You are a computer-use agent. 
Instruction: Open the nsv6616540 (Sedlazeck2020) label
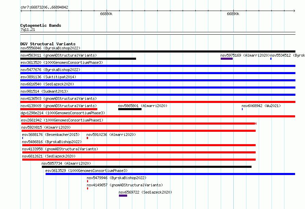tap(47, 84)
